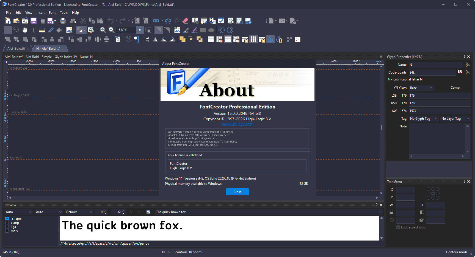Image resolution: width=475 pixels, height=257 pixels.
Task: Select the Hand pan tool
Action: (25, 30)
